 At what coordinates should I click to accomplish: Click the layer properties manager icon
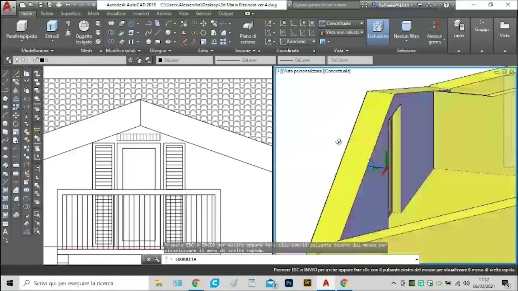click(8, 60)
